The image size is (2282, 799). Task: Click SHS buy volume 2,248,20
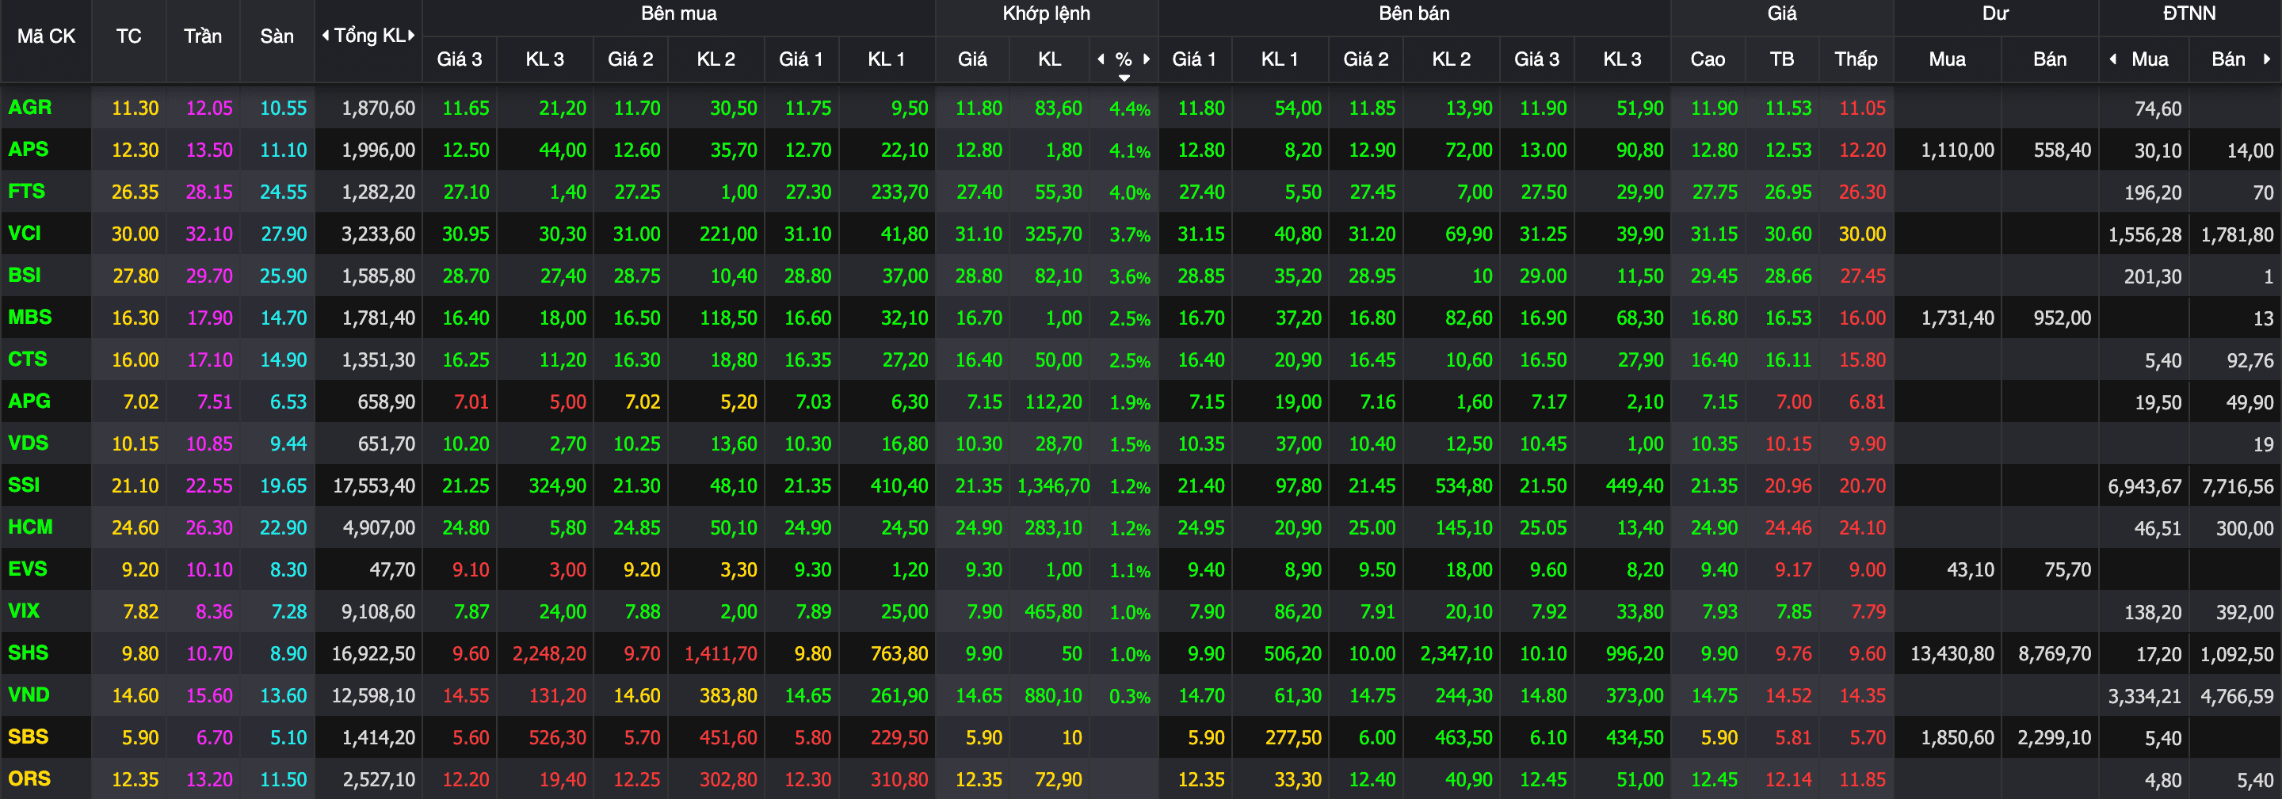point(549,654)
